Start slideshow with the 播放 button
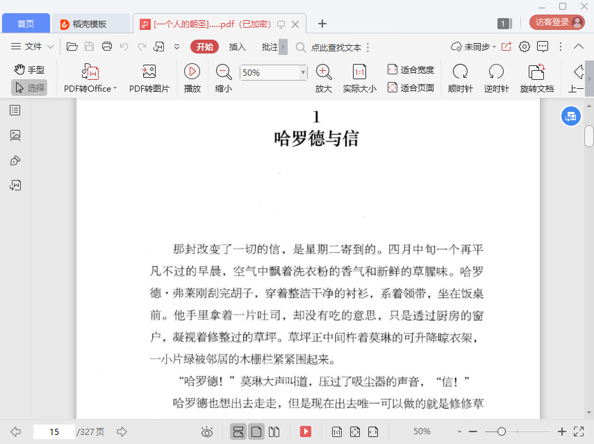This screenshot has height=444, width=594. pos(192,79)
